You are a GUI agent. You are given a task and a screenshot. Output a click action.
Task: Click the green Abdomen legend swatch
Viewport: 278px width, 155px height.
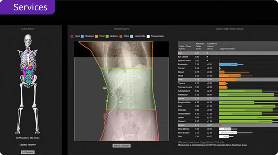tap(107, 36)
